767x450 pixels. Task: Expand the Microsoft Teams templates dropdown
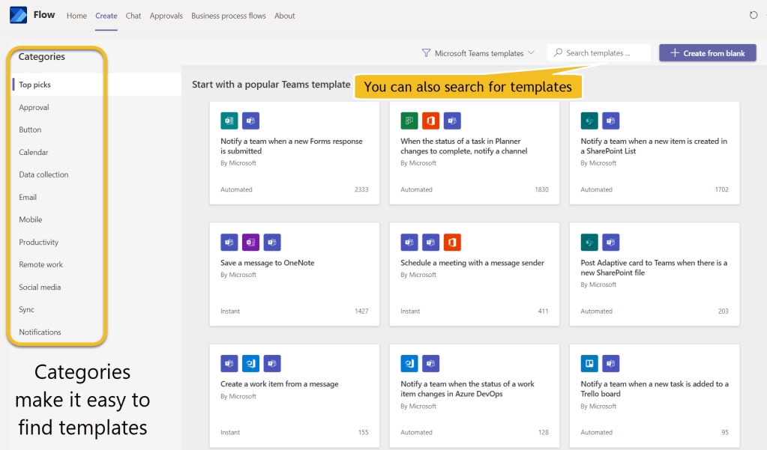[531, 53]
